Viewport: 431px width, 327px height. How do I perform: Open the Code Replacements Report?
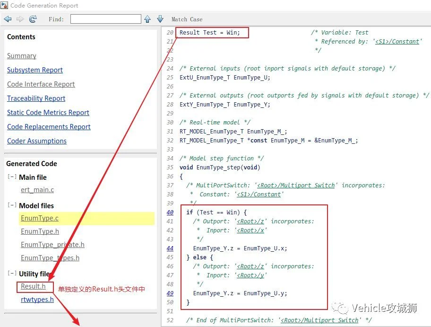point(49,127)
